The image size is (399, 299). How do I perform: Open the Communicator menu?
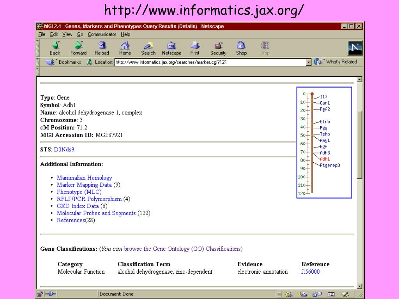click(102, 34)
